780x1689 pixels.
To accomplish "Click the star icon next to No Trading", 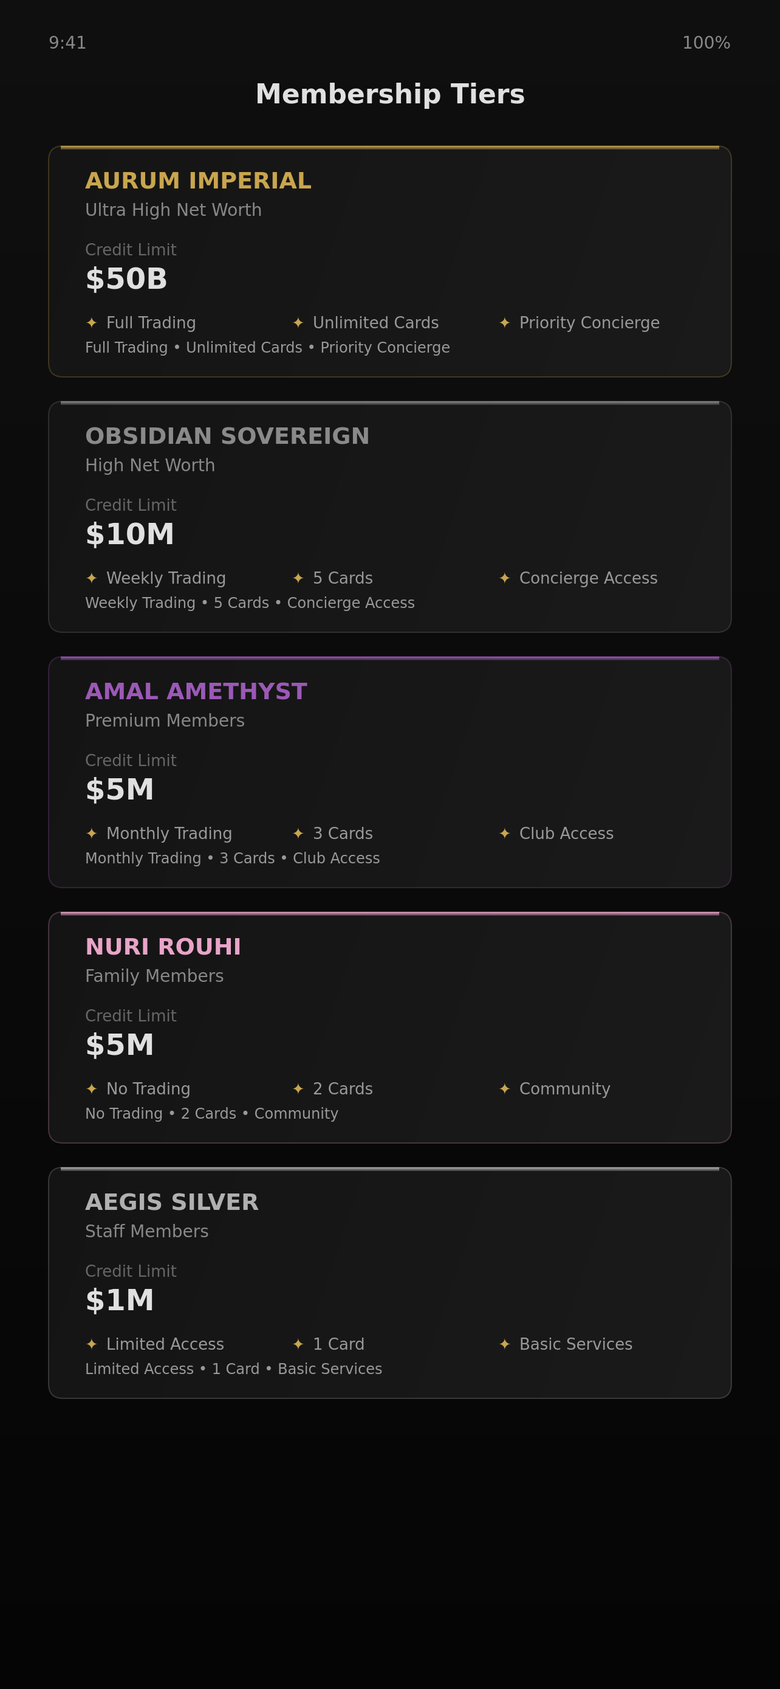I will tap(92, 1088).
